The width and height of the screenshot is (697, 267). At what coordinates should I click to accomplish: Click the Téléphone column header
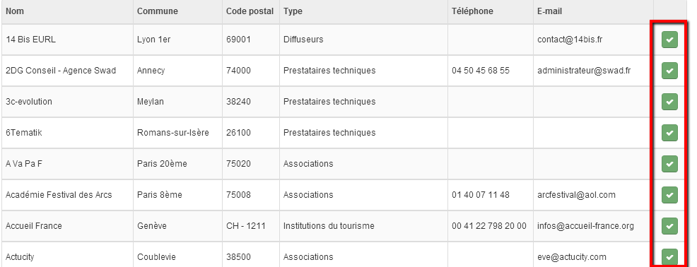click(x=472, y=11)
